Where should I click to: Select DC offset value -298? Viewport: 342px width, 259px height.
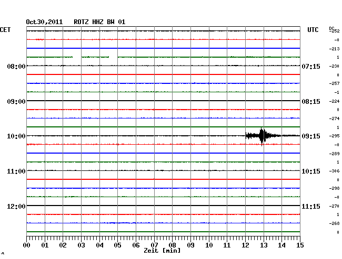[x=334, y=188]
